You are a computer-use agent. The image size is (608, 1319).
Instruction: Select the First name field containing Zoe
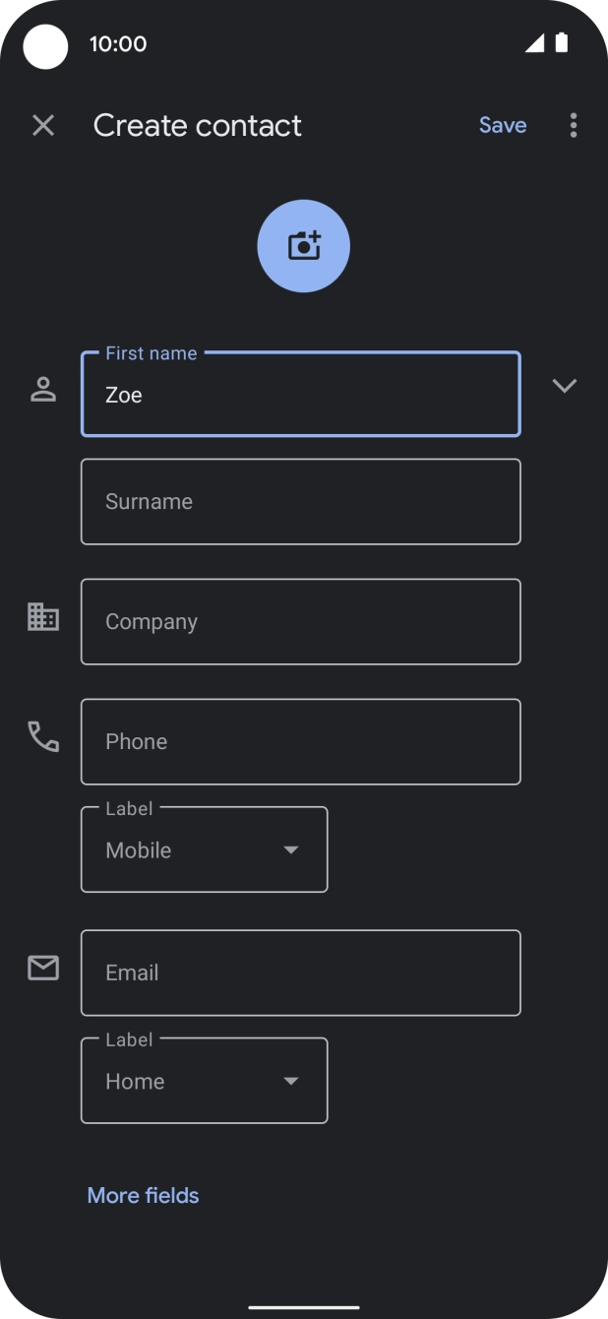tap(300, 395)
